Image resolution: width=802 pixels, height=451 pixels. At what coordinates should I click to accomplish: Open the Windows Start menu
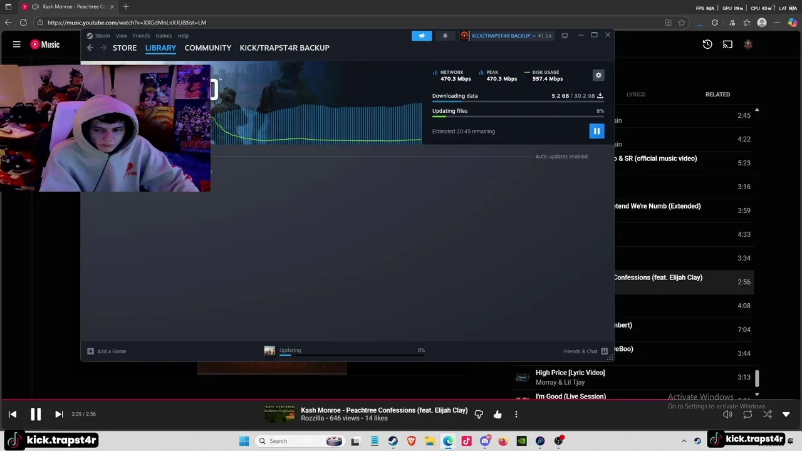point(244,441)
